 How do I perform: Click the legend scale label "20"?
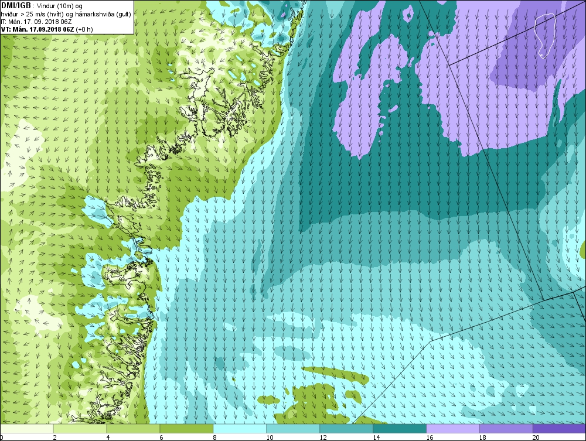point(536,437)
